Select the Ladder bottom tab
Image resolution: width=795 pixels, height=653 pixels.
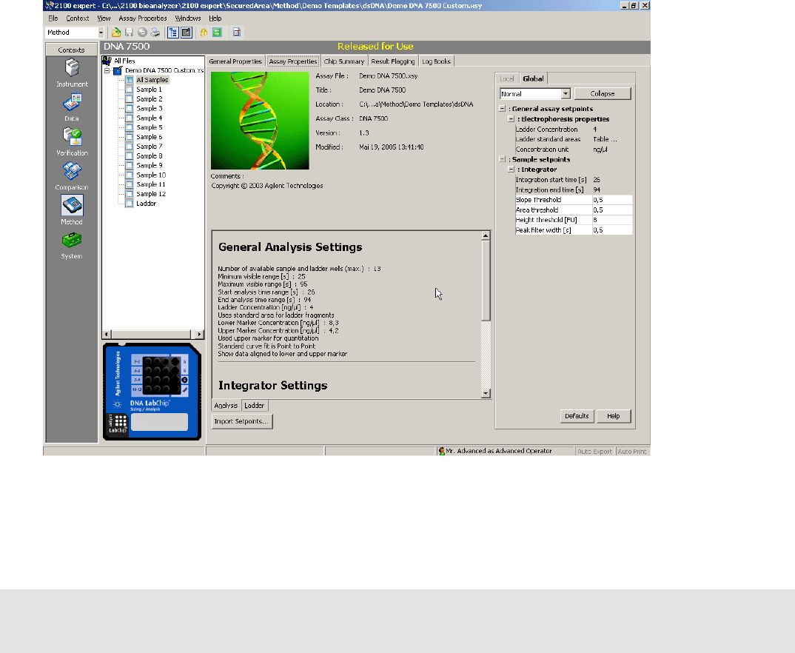255,406
